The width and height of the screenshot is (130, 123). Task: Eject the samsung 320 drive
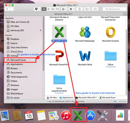pos(40,30)
